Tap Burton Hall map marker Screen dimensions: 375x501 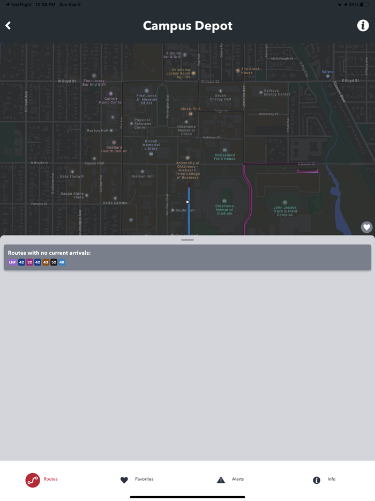pyautogui.click(x=111, y=130)
